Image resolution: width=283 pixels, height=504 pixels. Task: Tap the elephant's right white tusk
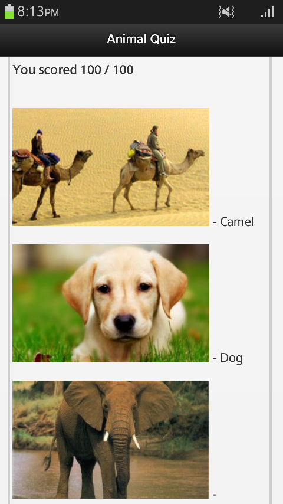tap(136, 441)
